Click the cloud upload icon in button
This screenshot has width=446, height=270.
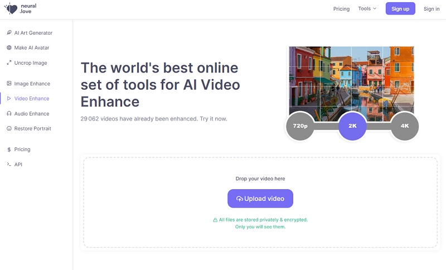pyautogui.click(x=240, y=199)
